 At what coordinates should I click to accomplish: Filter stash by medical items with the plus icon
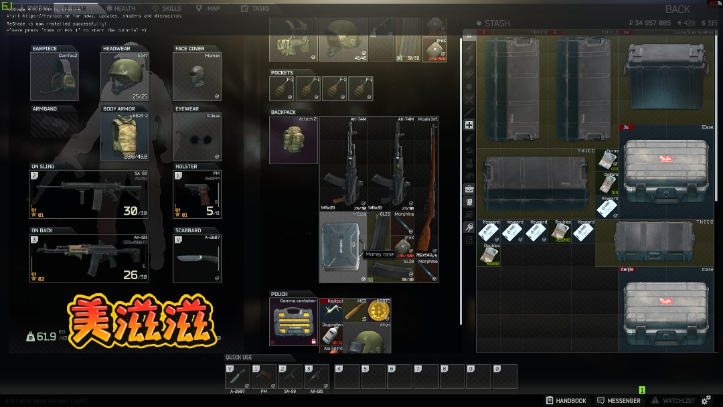pos(469,125)
